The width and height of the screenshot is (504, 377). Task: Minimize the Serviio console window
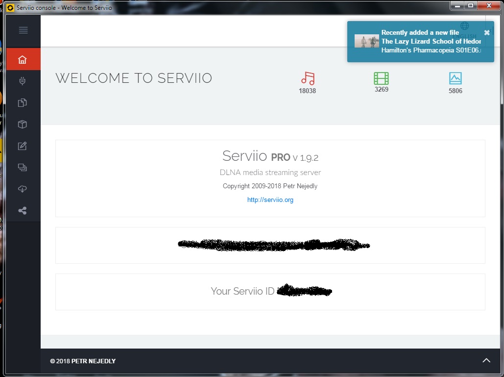tap(457, 5)
